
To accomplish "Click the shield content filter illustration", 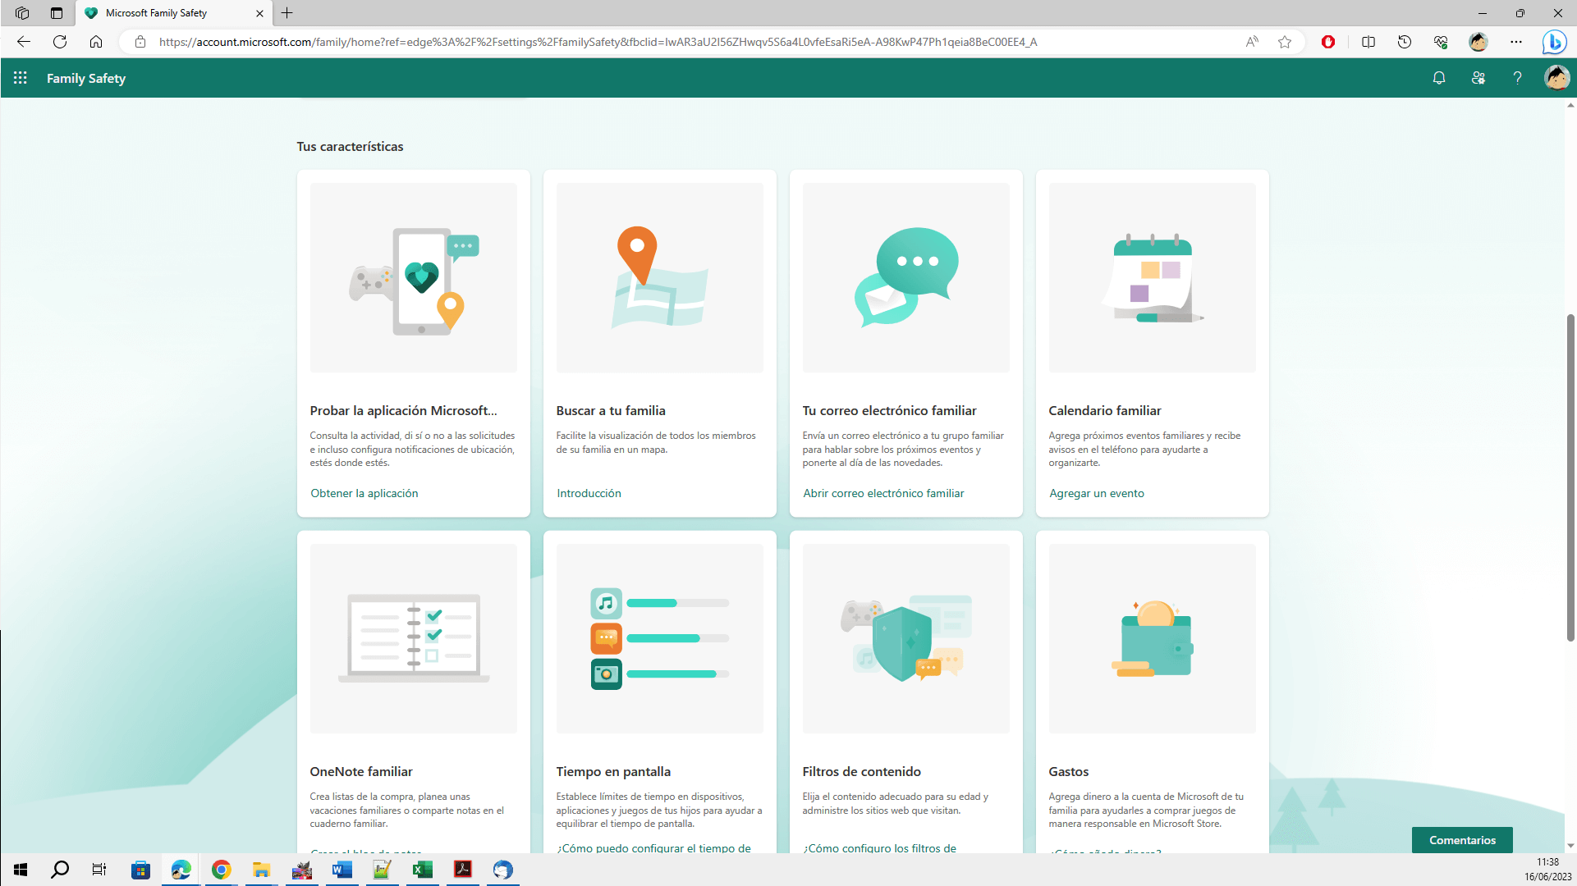I will pyautogui.click(x=906, y=638).
